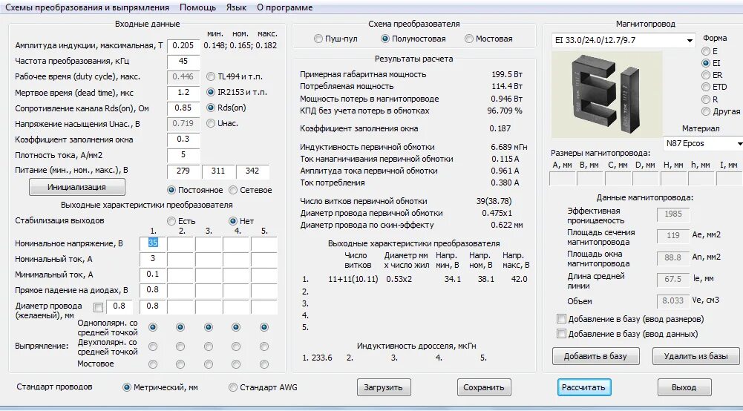Image resolution: width=743 pixels, height=411 pixels.
Task: Select Однополярн. rectification for output 1
Action: click(153, 327)
